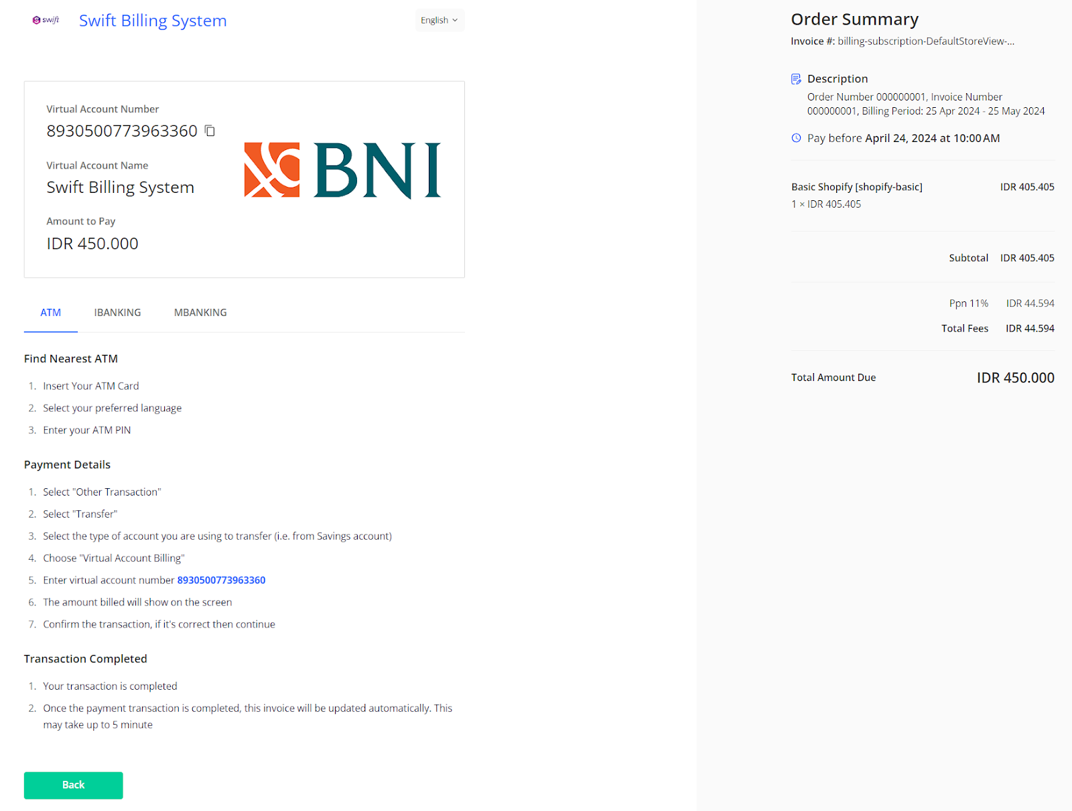The height and width of the screenshot is (811, 1072).
Task: Click the Ppn IDR 44.594 amount
Action: 1030,303
